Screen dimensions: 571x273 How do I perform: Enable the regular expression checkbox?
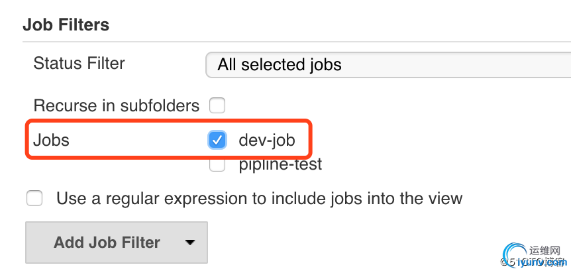pos(34,199)
